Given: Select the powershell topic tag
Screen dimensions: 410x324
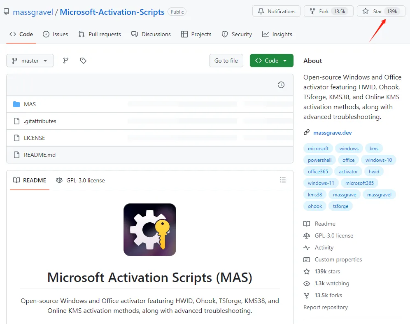Looking at the screenshot, I should 319,160.
